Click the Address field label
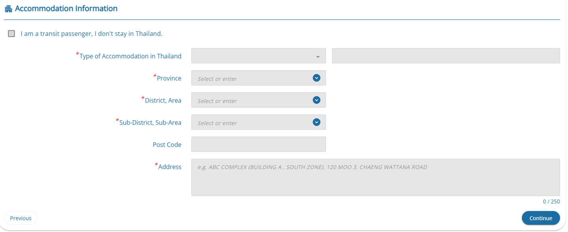This screenshot has height=232, width=568. click(170, 167)
